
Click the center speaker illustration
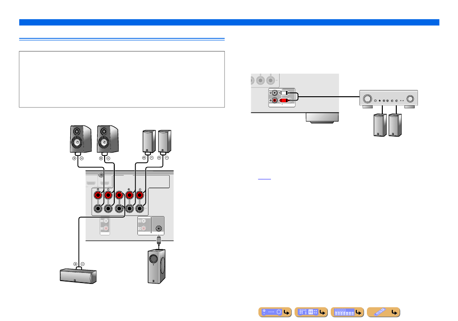pos(77,277)
